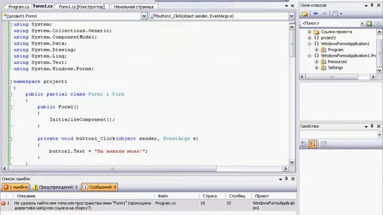Viewport: 383px width, 215px height.
Task: Toggle the 'Предупреждений: 0' warnings filter
Action: coord(56,187)
